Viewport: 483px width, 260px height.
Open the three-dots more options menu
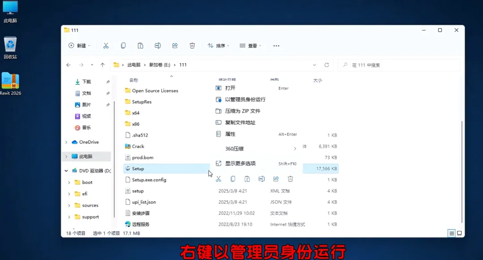tap(276, 46)
